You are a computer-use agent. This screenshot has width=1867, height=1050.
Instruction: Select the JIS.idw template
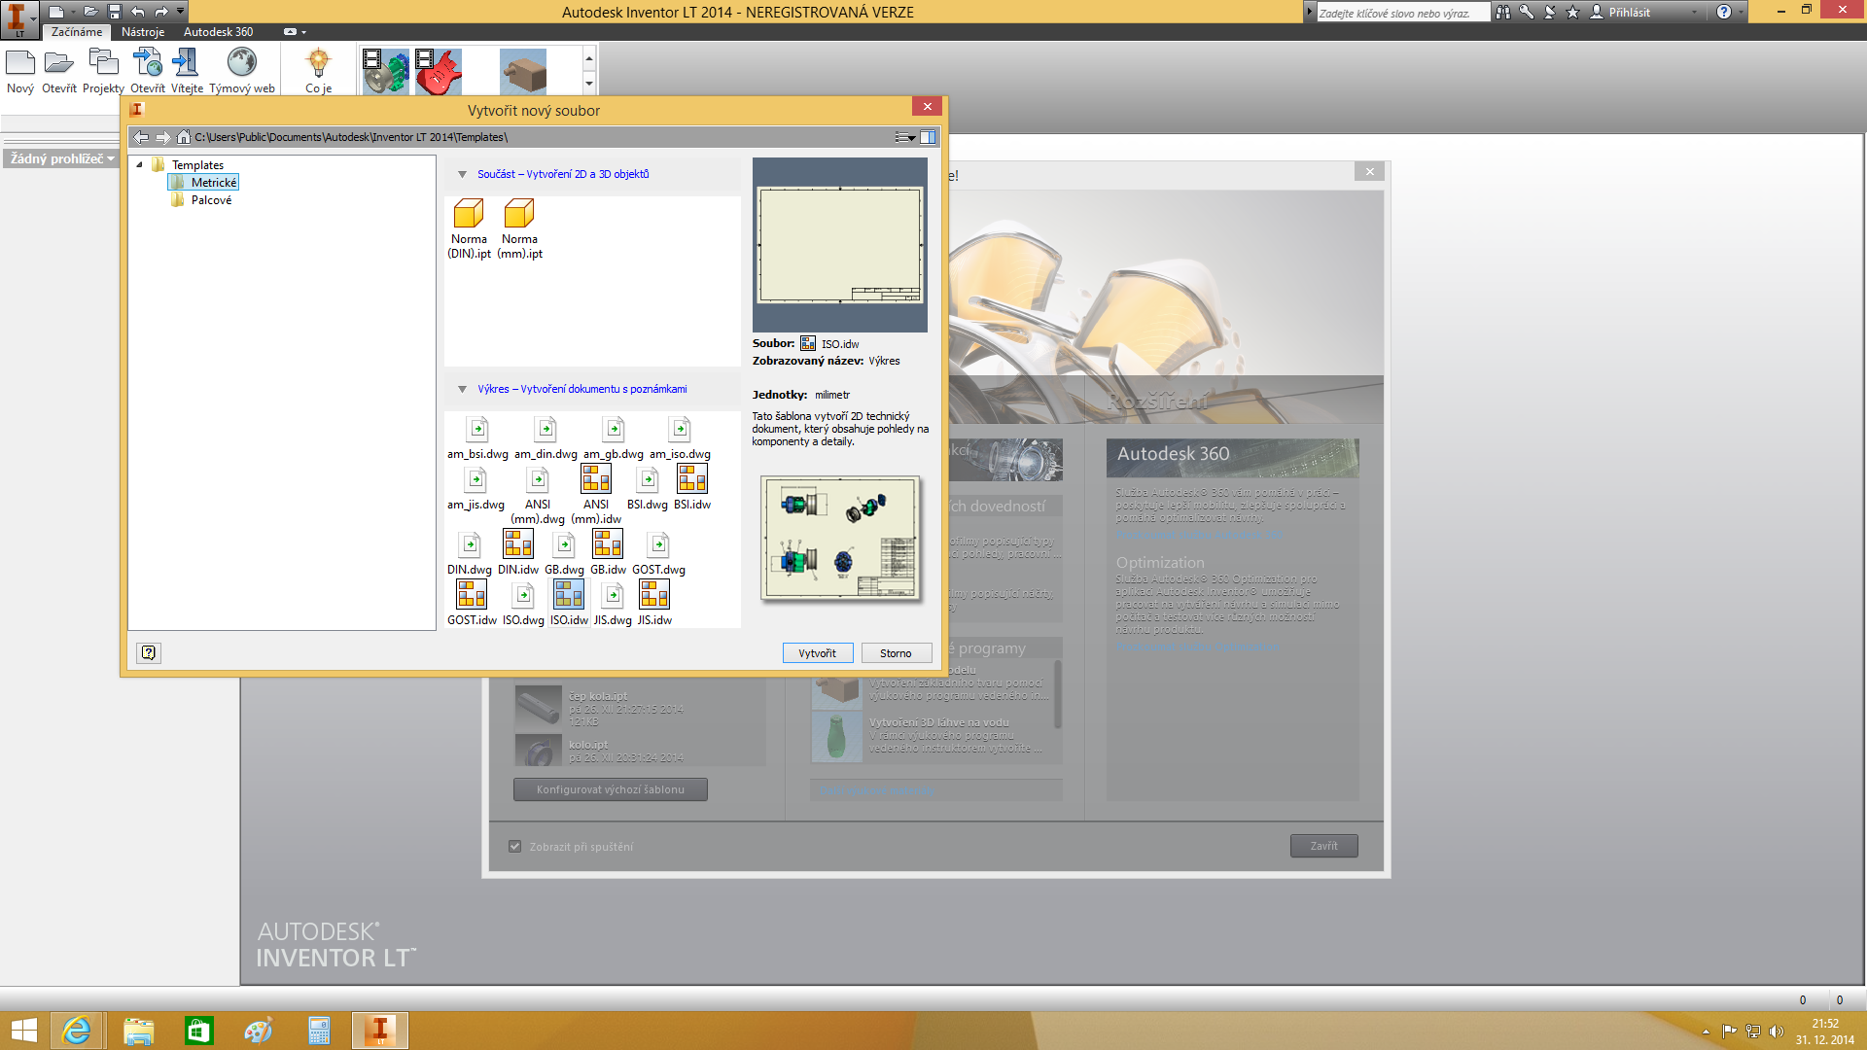click(x=654, y=605)
